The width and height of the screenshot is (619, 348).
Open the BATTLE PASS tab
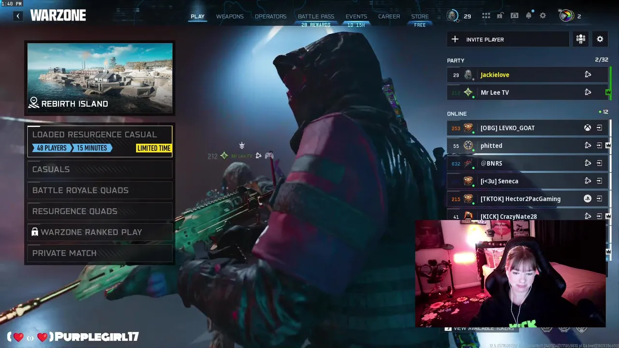(316, 16)
